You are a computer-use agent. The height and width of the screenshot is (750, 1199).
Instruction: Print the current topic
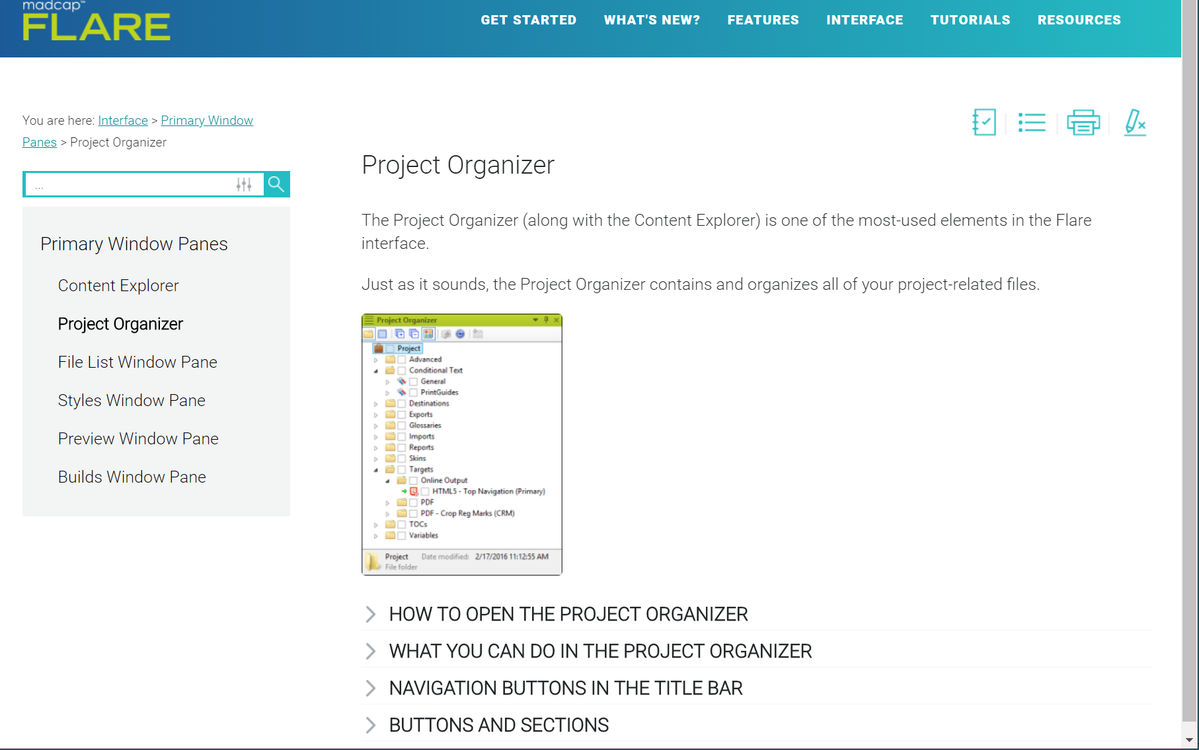[x=1083, y=122]
